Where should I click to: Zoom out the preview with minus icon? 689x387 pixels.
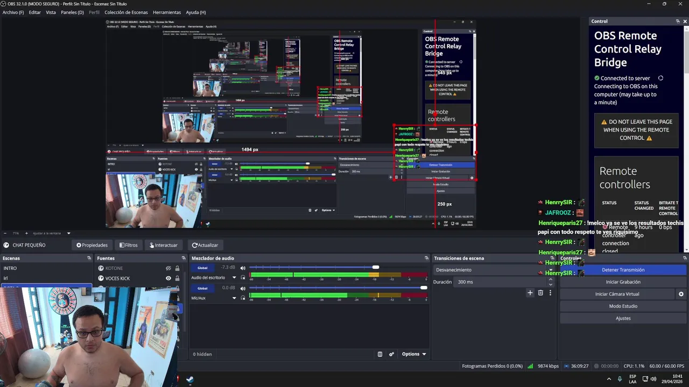(x=5, y=233)
